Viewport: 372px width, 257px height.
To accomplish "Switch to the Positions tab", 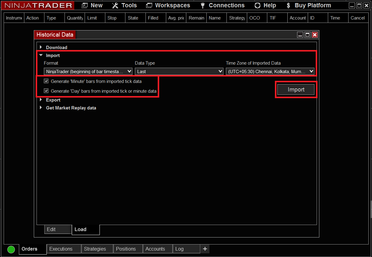I will tap(128, 249).
